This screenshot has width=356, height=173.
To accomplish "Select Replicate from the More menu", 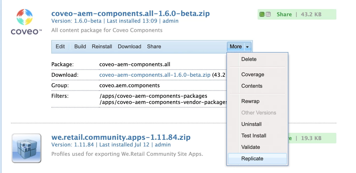I will click(x=252, y=159).
